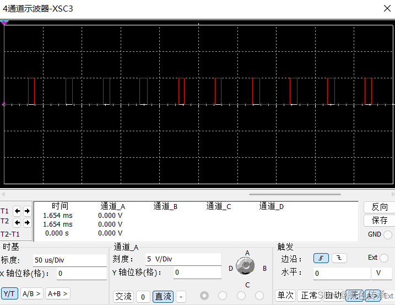Click the T2-T1 time value 0.000 s

tap(57, 233)
